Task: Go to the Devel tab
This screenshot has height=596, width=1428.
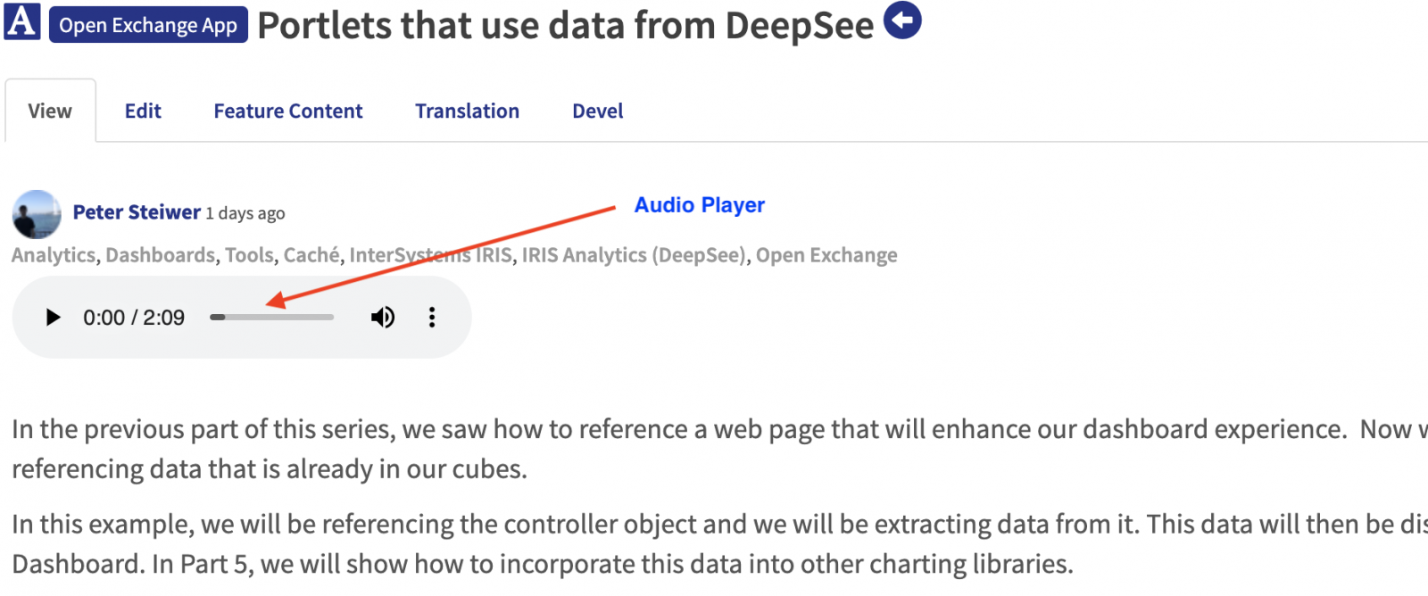Action: click(x=598, y=111)
